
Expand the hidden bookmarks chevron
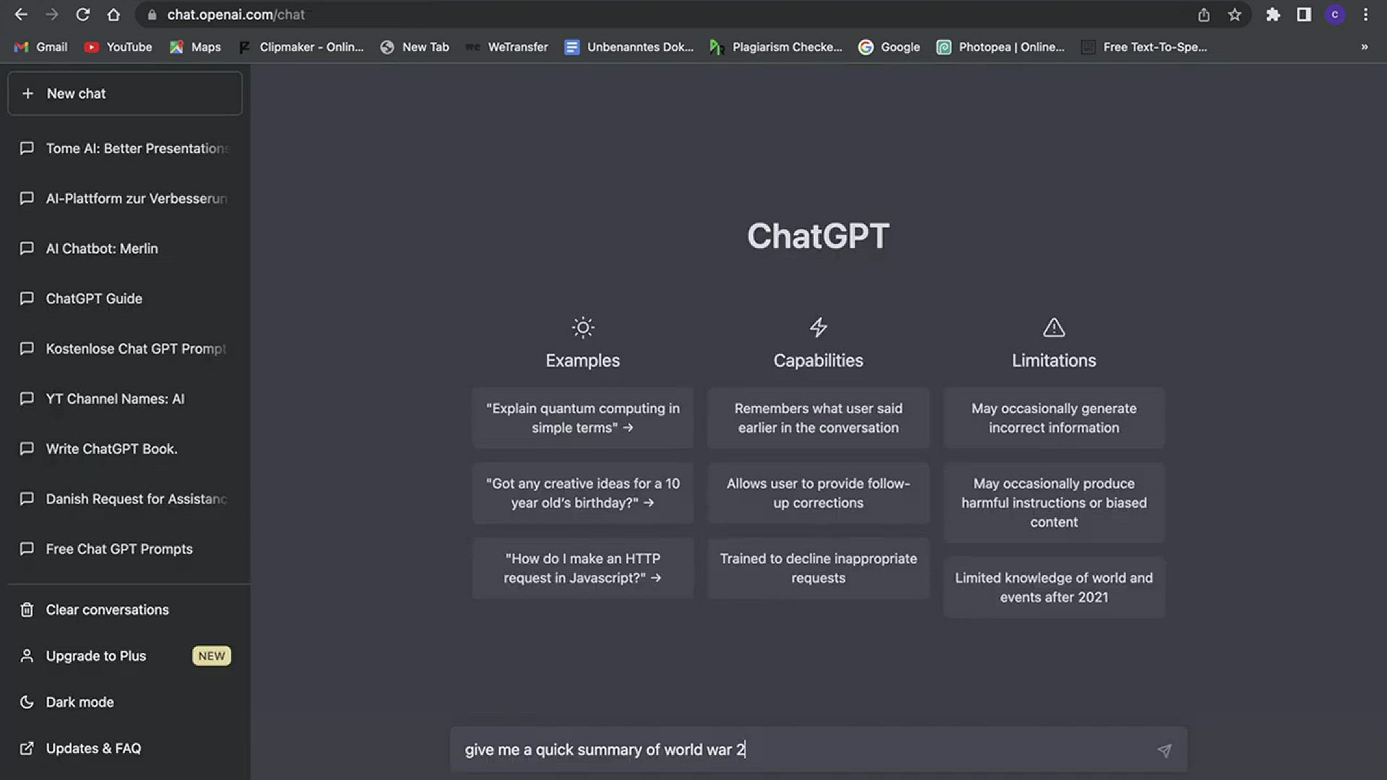point(1364,47)
